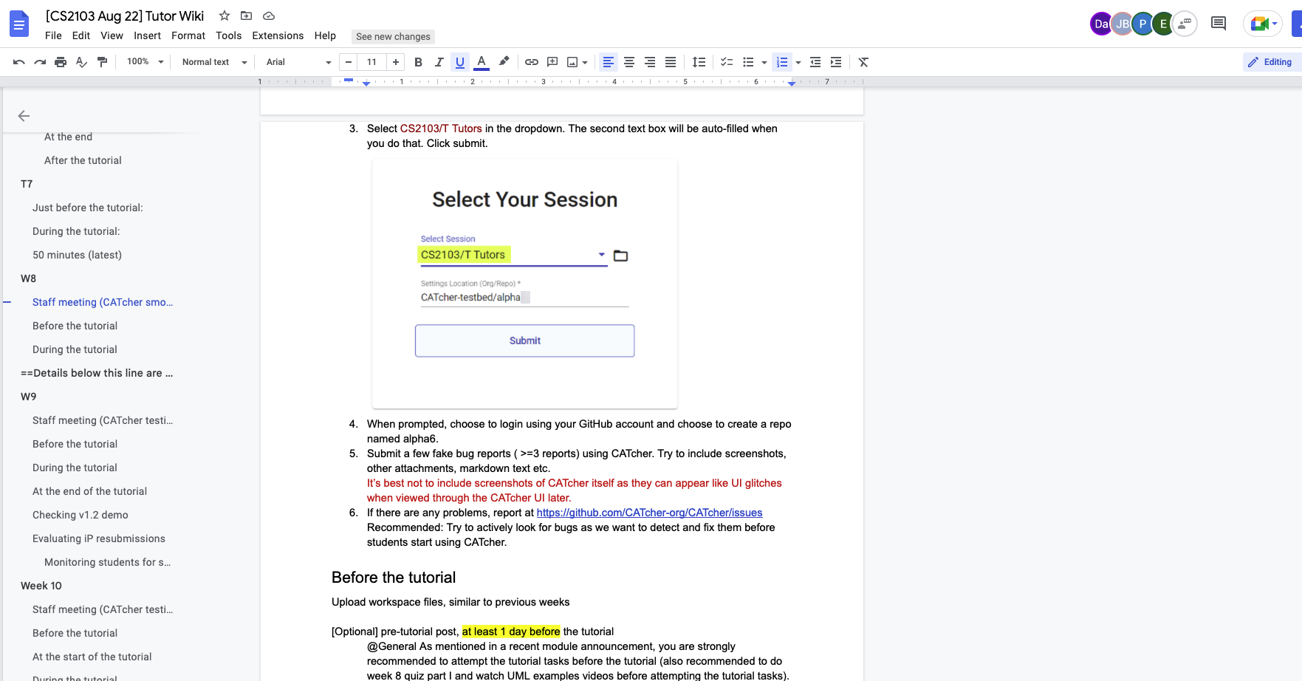Viewport: 1302px width, 681px height.
Task: Go to 'Staff meeting (CATcher smo...' heading
Action: tap(103, 302)
